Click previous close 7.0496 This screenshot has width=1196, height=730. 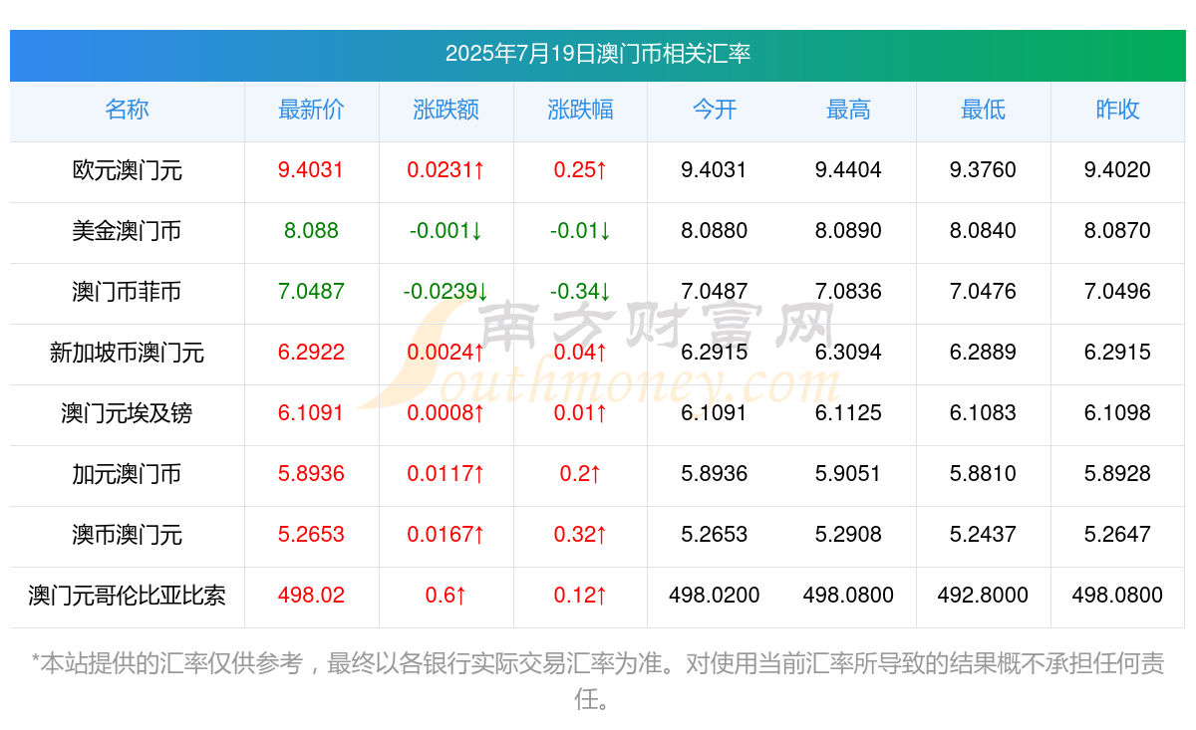pos(1117,292)
